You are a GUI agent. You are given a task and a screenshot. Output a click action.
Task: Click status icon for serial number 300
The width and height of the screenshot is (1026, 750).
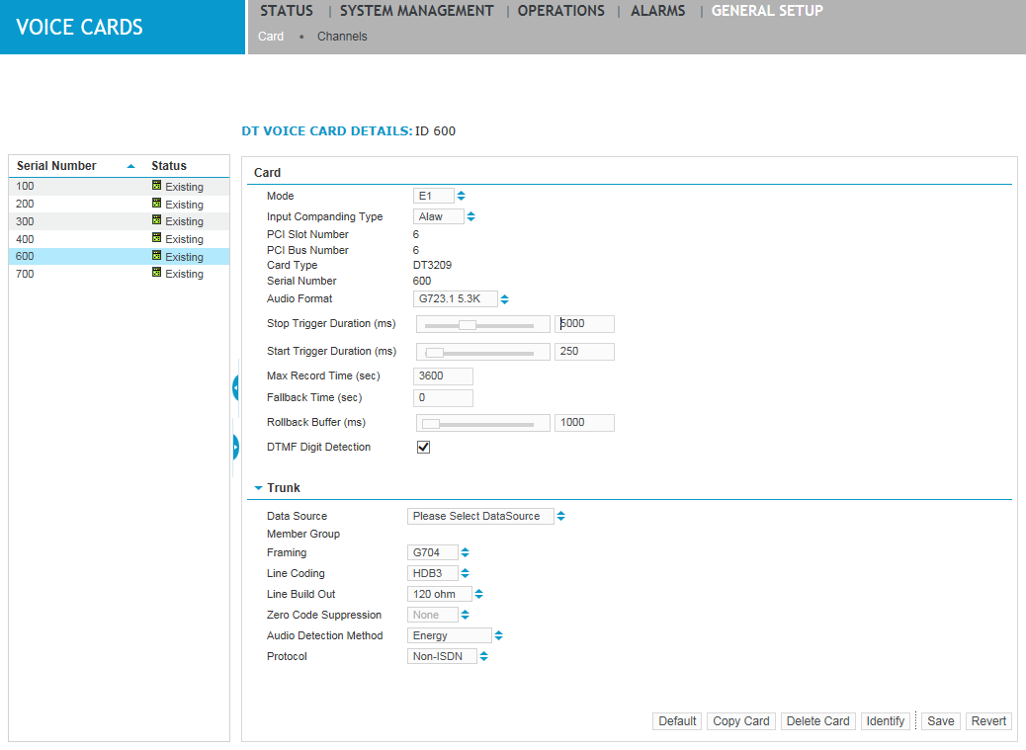(156, 220)
